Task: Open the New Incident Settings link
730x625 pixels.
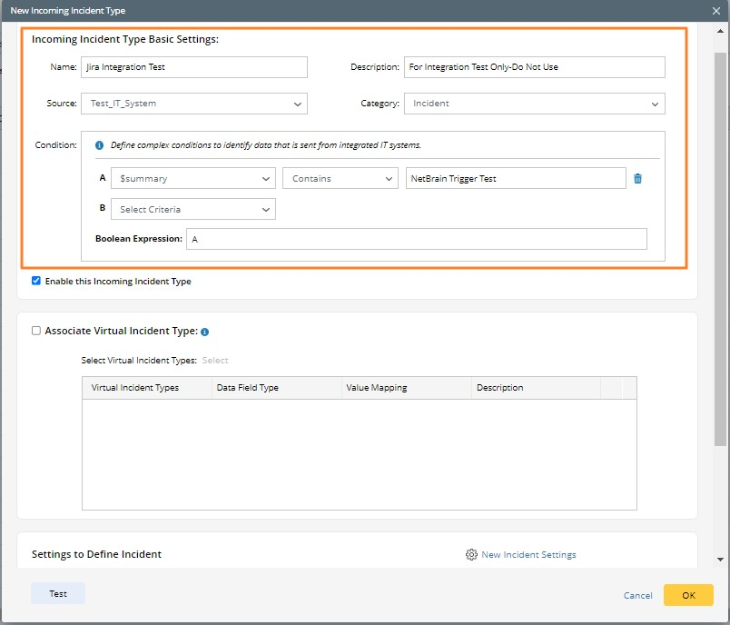Action: pyautogui.click(x=528, y=554)
